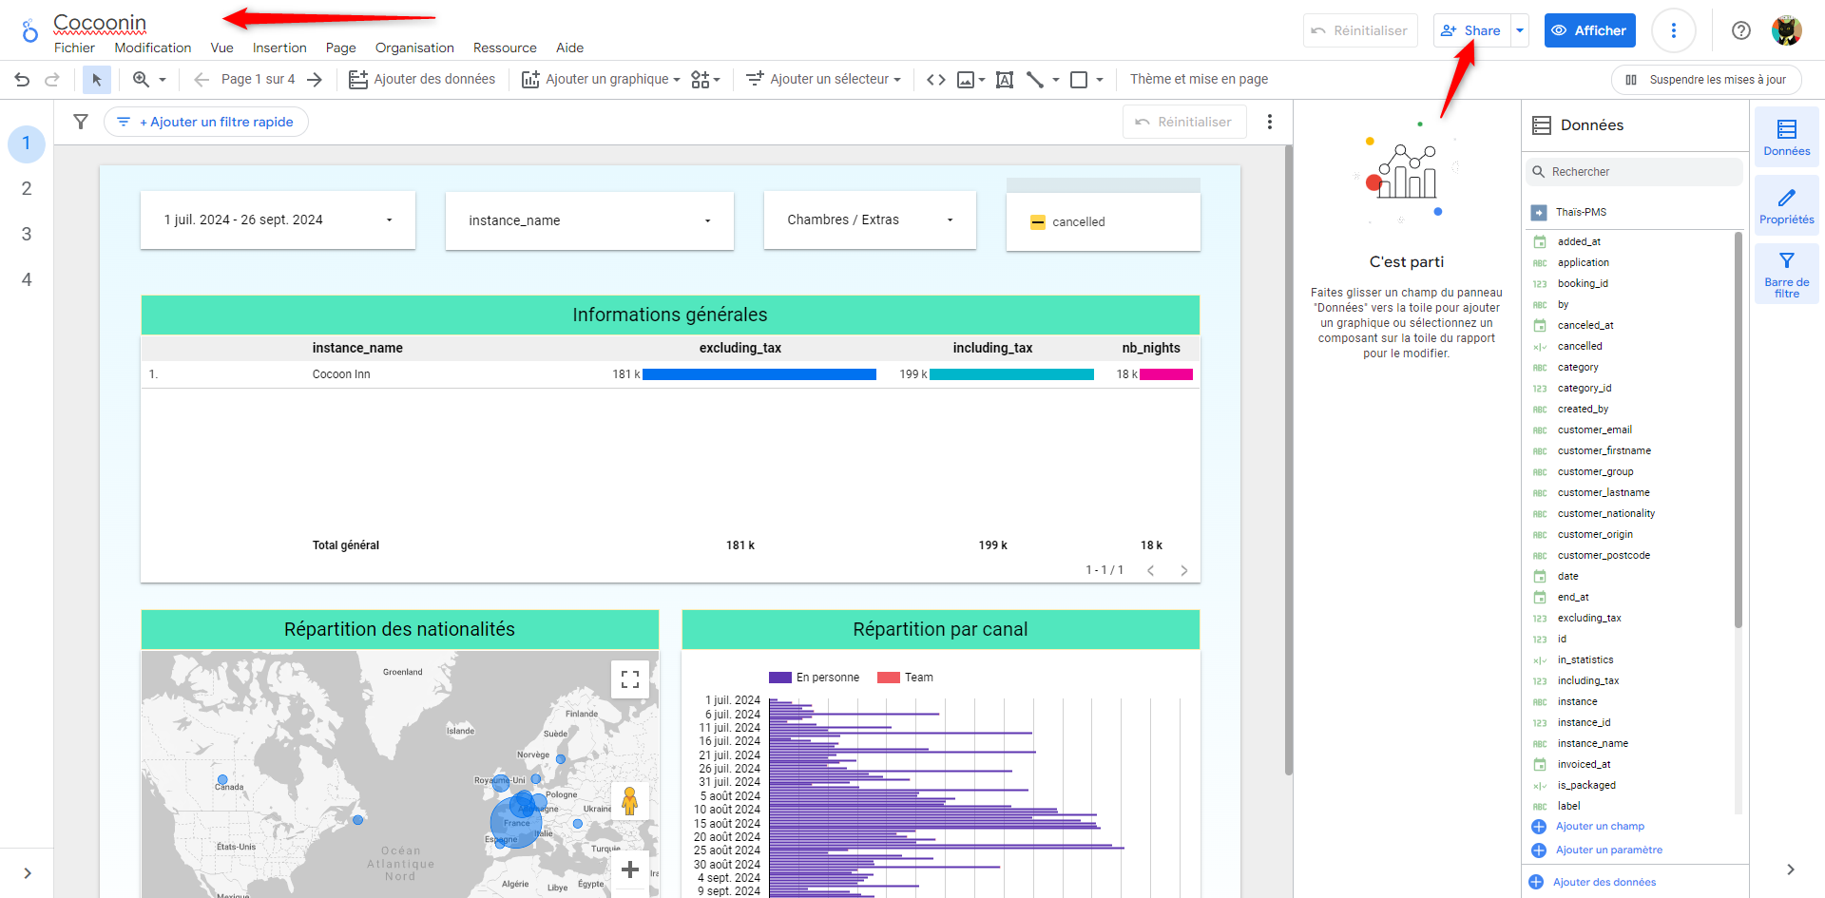The width and height of the screenshot is (1825, 898).
Task: Go to the previous page arrow
Action: (202, 80)
